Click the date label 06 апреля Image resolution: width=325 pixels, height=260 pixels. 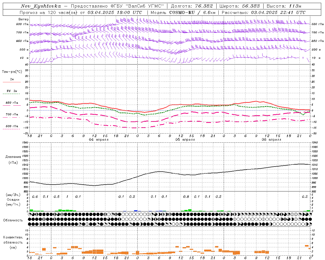point(271,140)
